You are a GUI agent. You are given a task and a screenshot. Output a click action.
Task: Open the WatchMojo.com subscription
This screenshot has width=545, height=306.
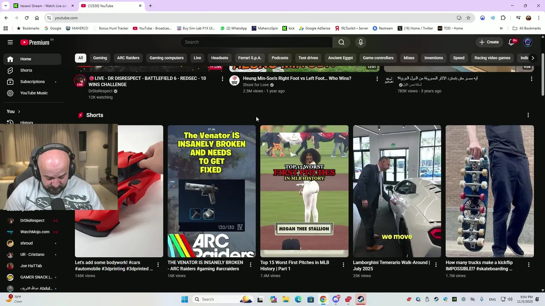(x=32, y=232)
